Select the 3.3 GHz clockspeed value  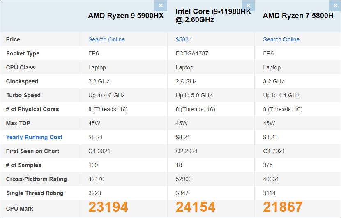(x=99, y=82)
